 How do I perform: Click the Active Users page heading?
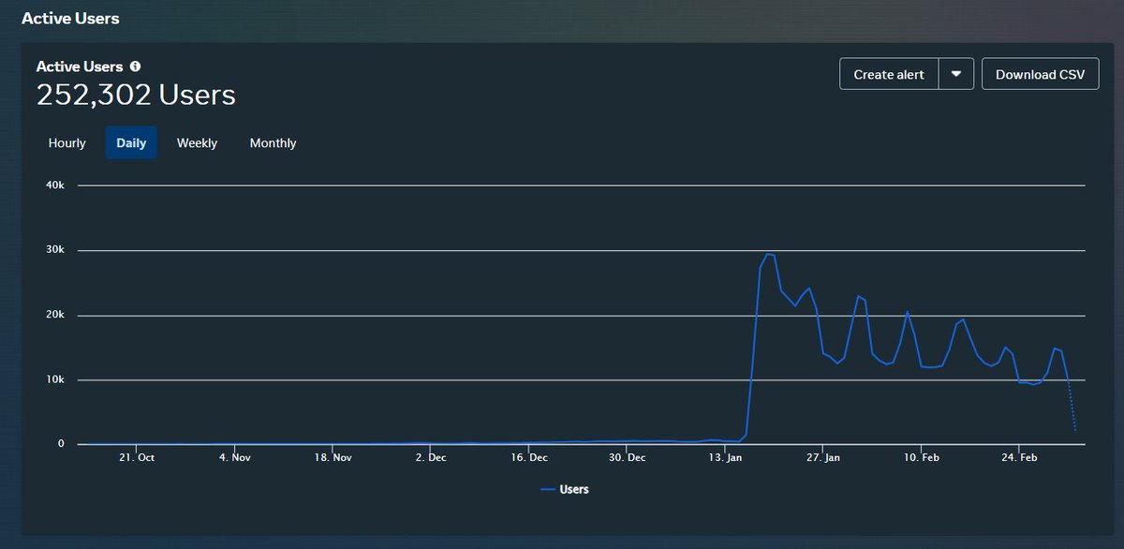pyautogui.click(x=70, y=18)
